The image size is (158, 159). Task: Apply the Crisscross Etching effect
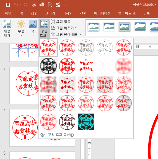[86, 103]
